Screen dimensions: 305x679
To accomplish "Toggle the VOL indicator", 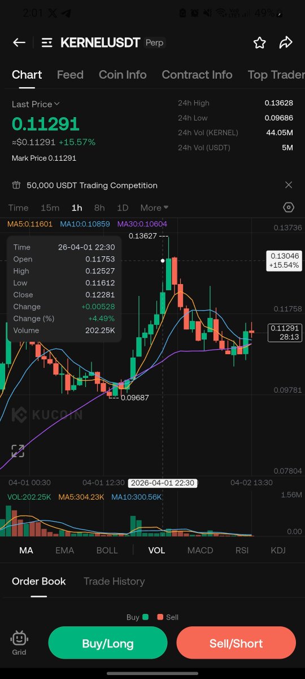I will (156, 550).
